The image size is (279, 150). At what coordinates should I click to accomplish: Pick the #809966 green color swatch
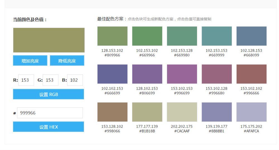coord(112,36)
